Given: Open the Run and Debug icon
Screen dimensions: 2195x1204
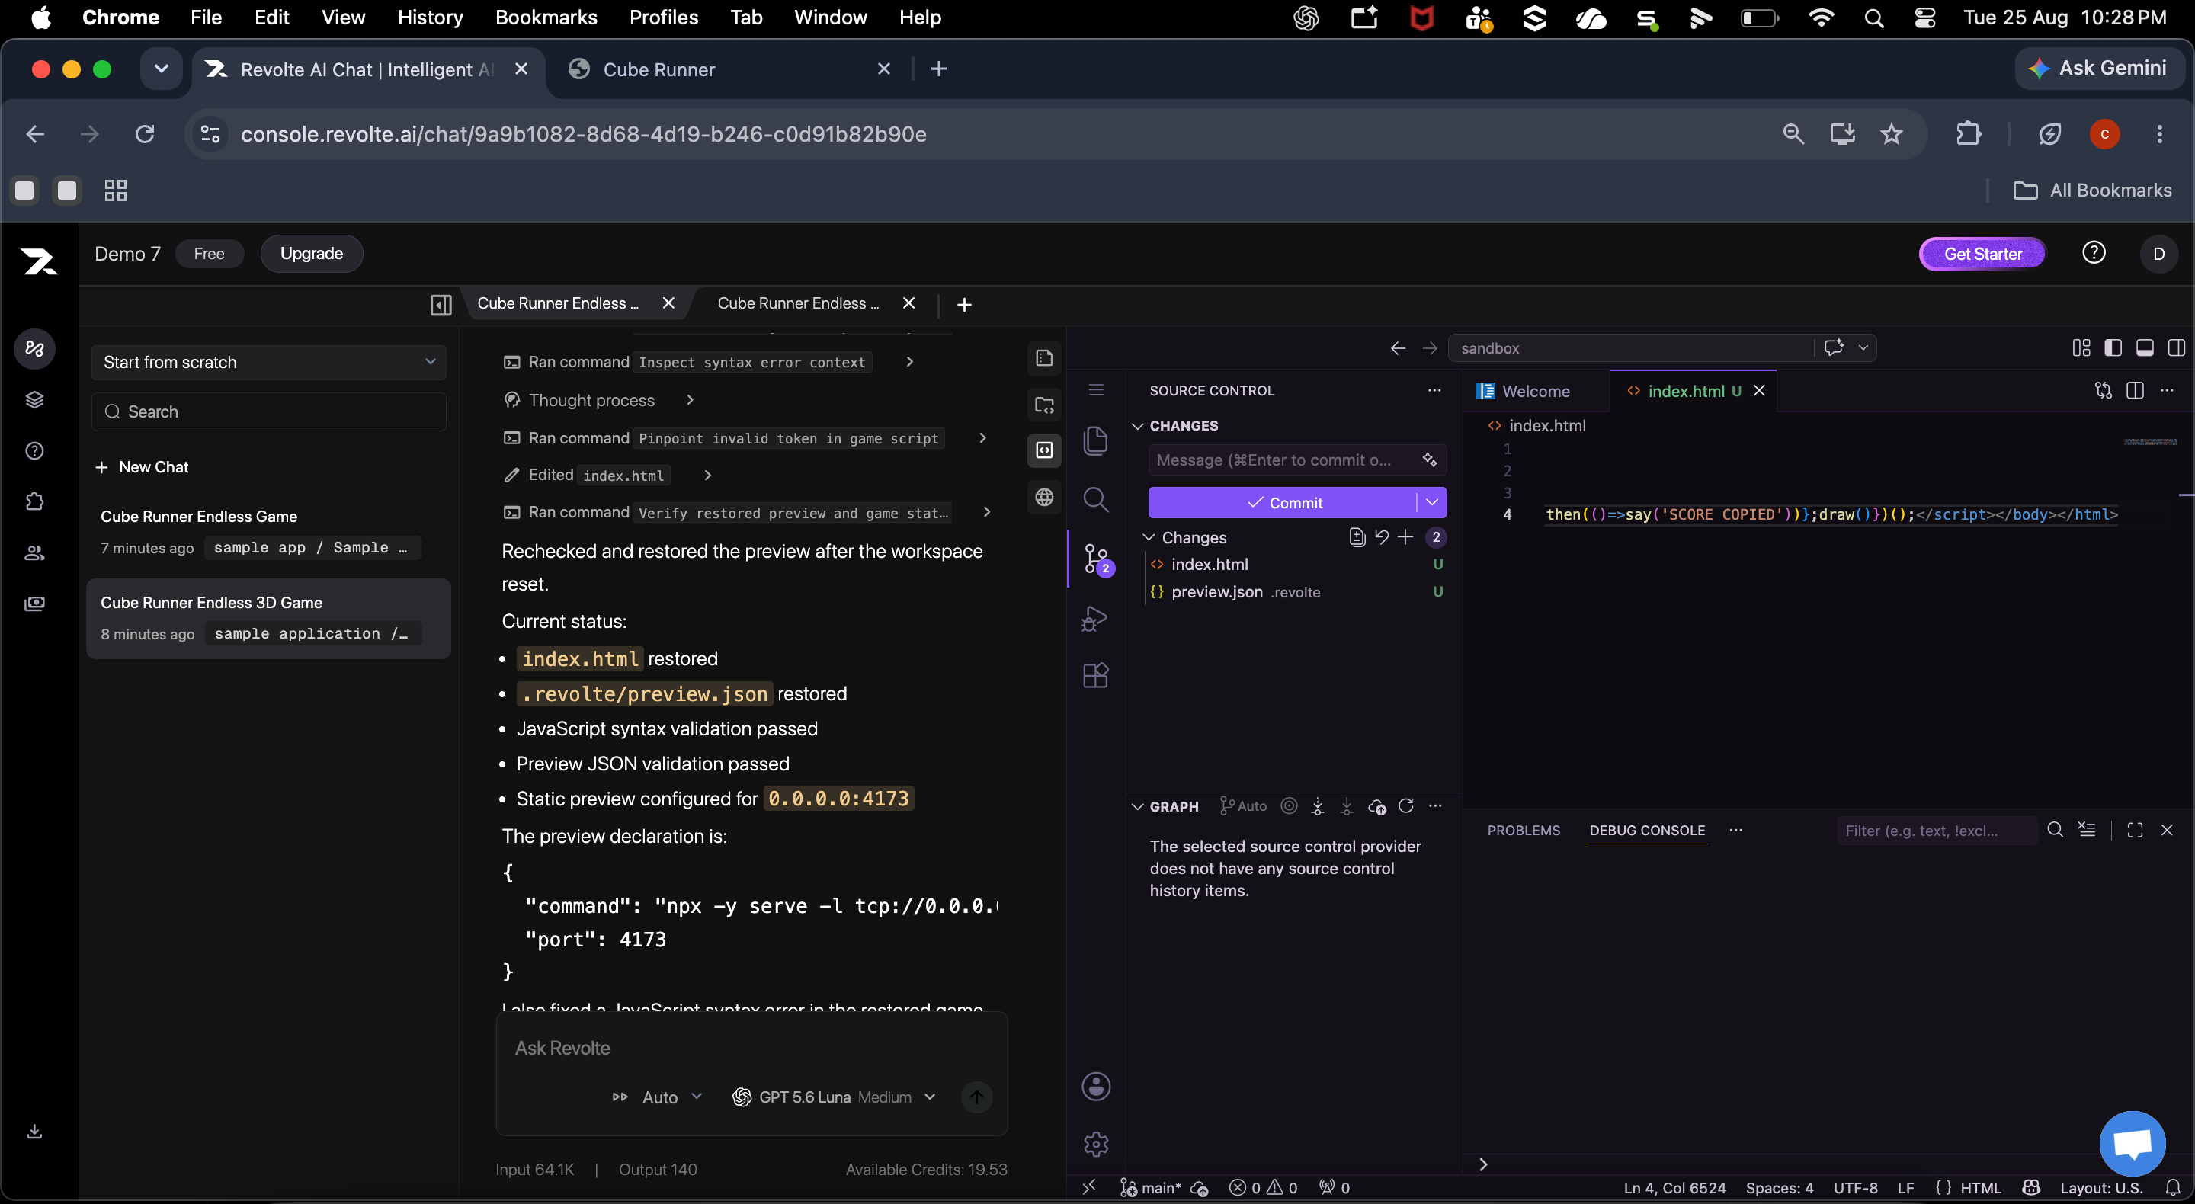Looking at the screenshot, I should click(1096, 618).
